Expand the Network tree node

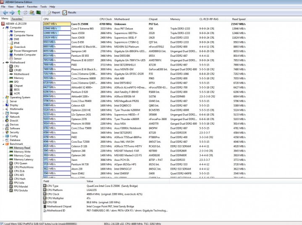tap(3, 117)
